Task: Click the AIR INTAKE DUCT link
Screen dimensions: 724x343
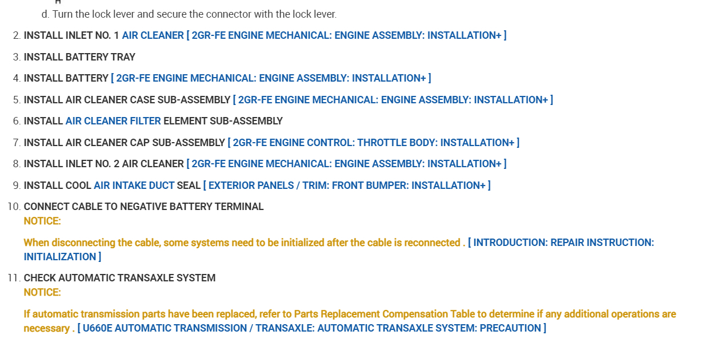Action: pos(134,185)
